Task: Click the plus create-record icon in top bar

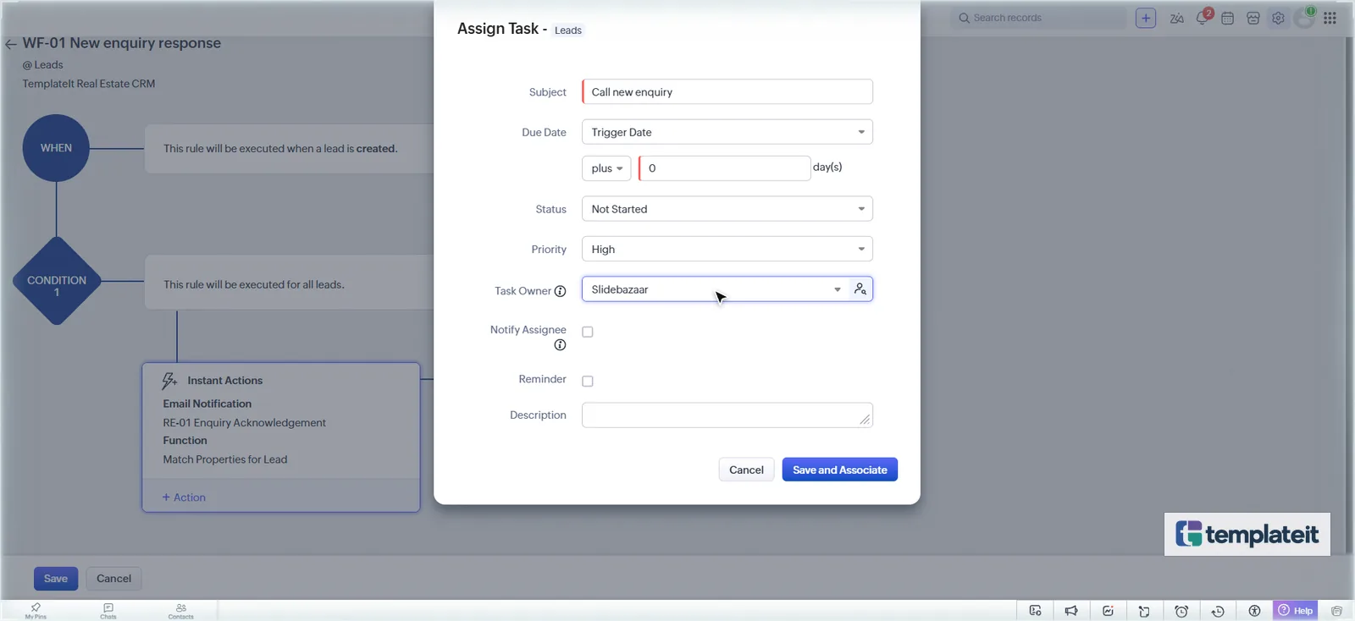Action: pos(1146,18)
